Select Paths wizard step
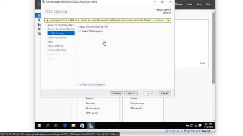Image resolution: width=243 pixels, height=136 pixels. point(50,42)
